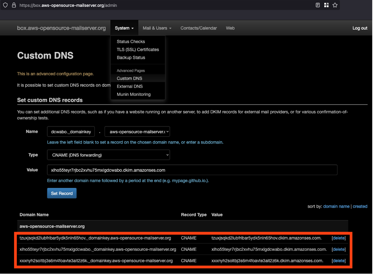Screen dimensions: 373x274
Task: Open the domain selector beside the Name field
Action: [x=137, y=131]
